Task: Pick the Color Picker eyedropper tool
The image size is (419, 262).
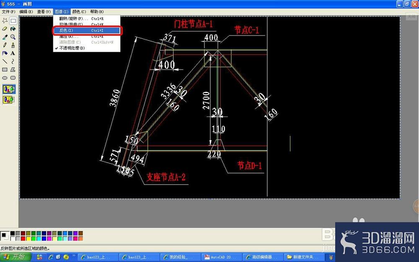Action: point(5,37)
